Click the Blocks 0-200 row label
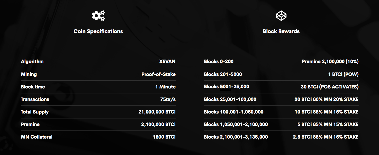This screenshot has height=155, width=379. (219, 62)
